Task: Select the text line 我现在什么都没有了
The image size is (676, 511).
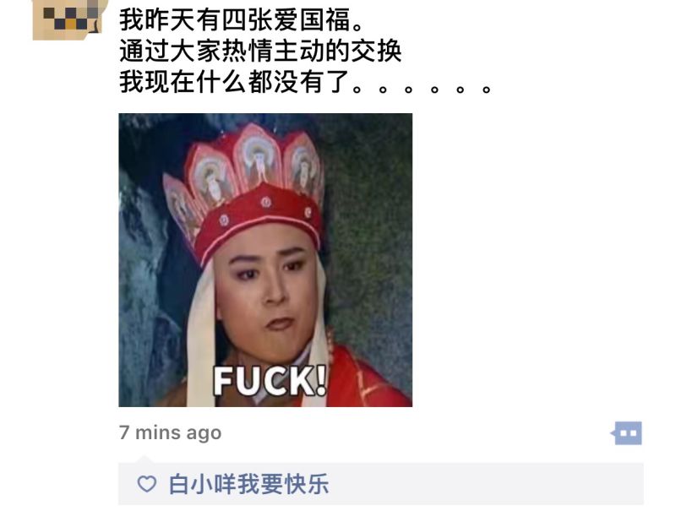Action: pos(234,81)
